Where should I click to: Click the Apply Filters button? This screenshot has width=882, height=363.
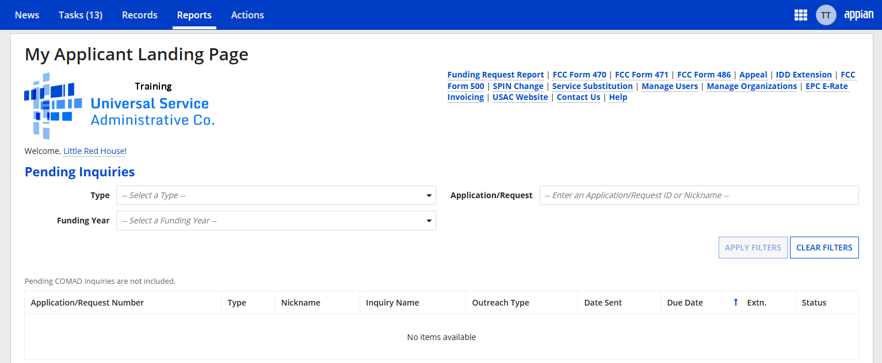coord(753,248)
